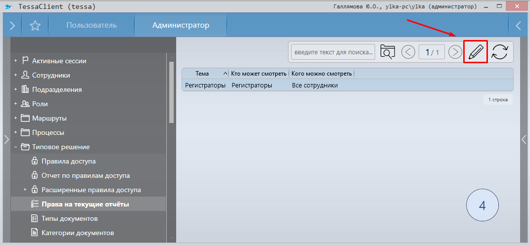
Task: Sort by the Тема column header
Action: point(202,74)
